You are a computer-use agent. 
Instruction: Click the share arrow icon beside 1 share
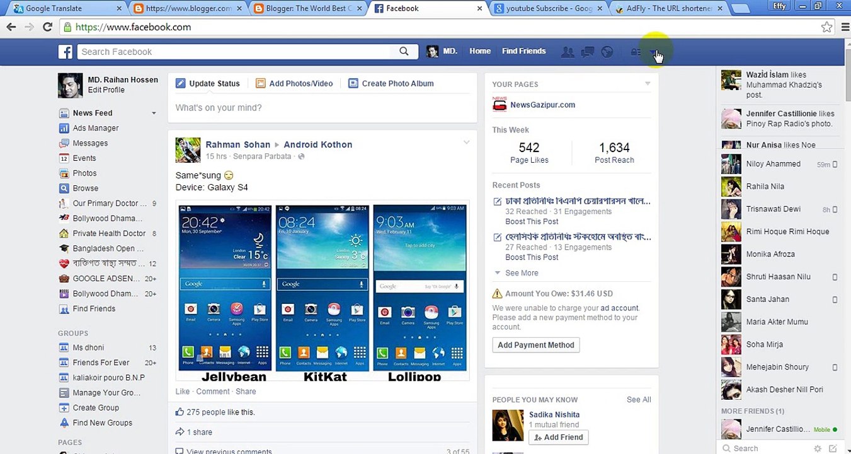[x=180, y=432]
